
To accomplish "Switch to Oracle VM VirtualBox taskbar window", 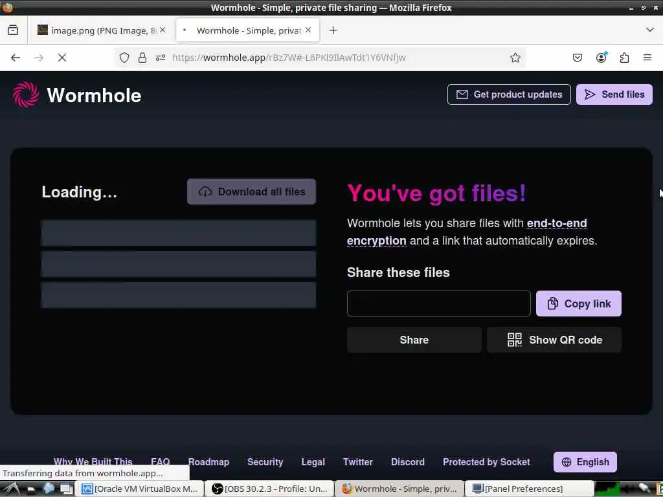I will pyautogui.click(x=140, y=489).
